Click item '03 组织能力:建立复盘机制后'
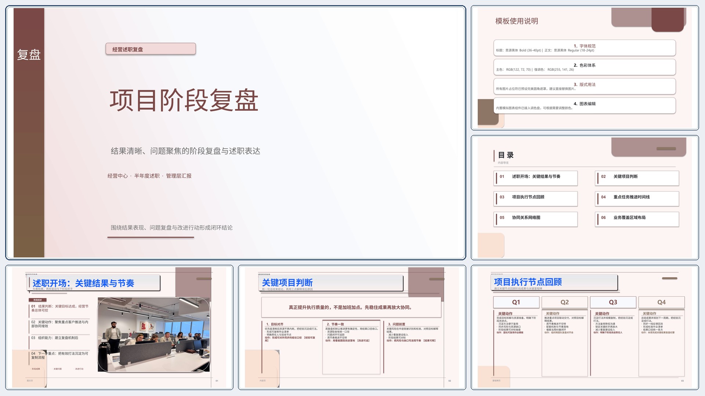Viewport: 705px width, 396px height. pyautogui.click(x=55, y=338)
